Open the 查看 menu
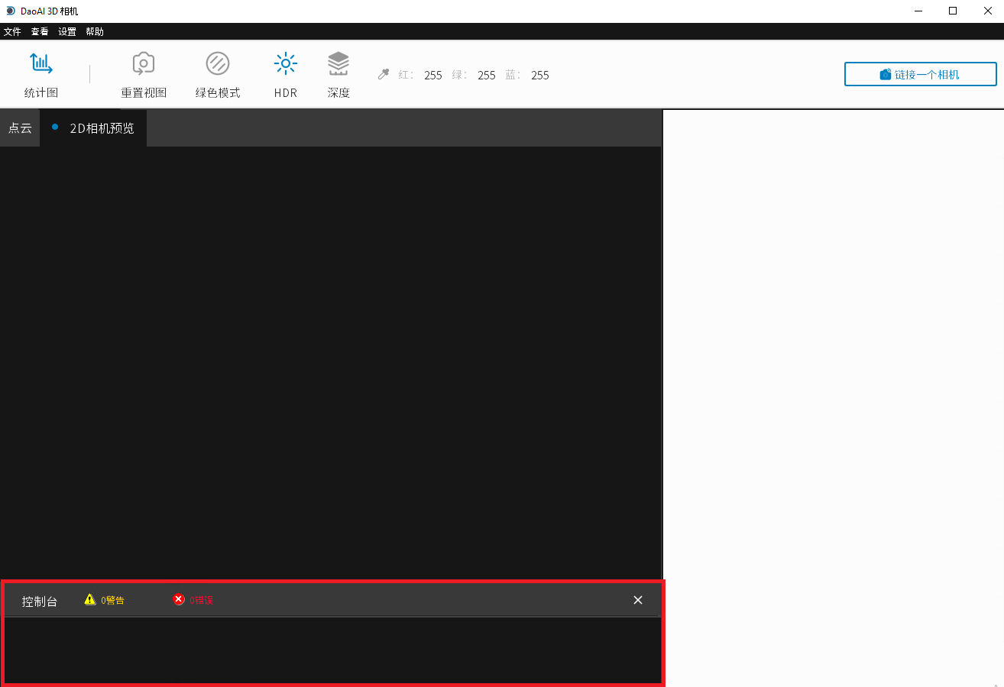The height and width of the screenshot is (687, 1004). (x=39, y=31)
